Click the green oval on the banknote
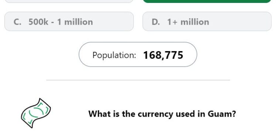Image resolution: width=277 pixels, height=138 pixels. 36,113
